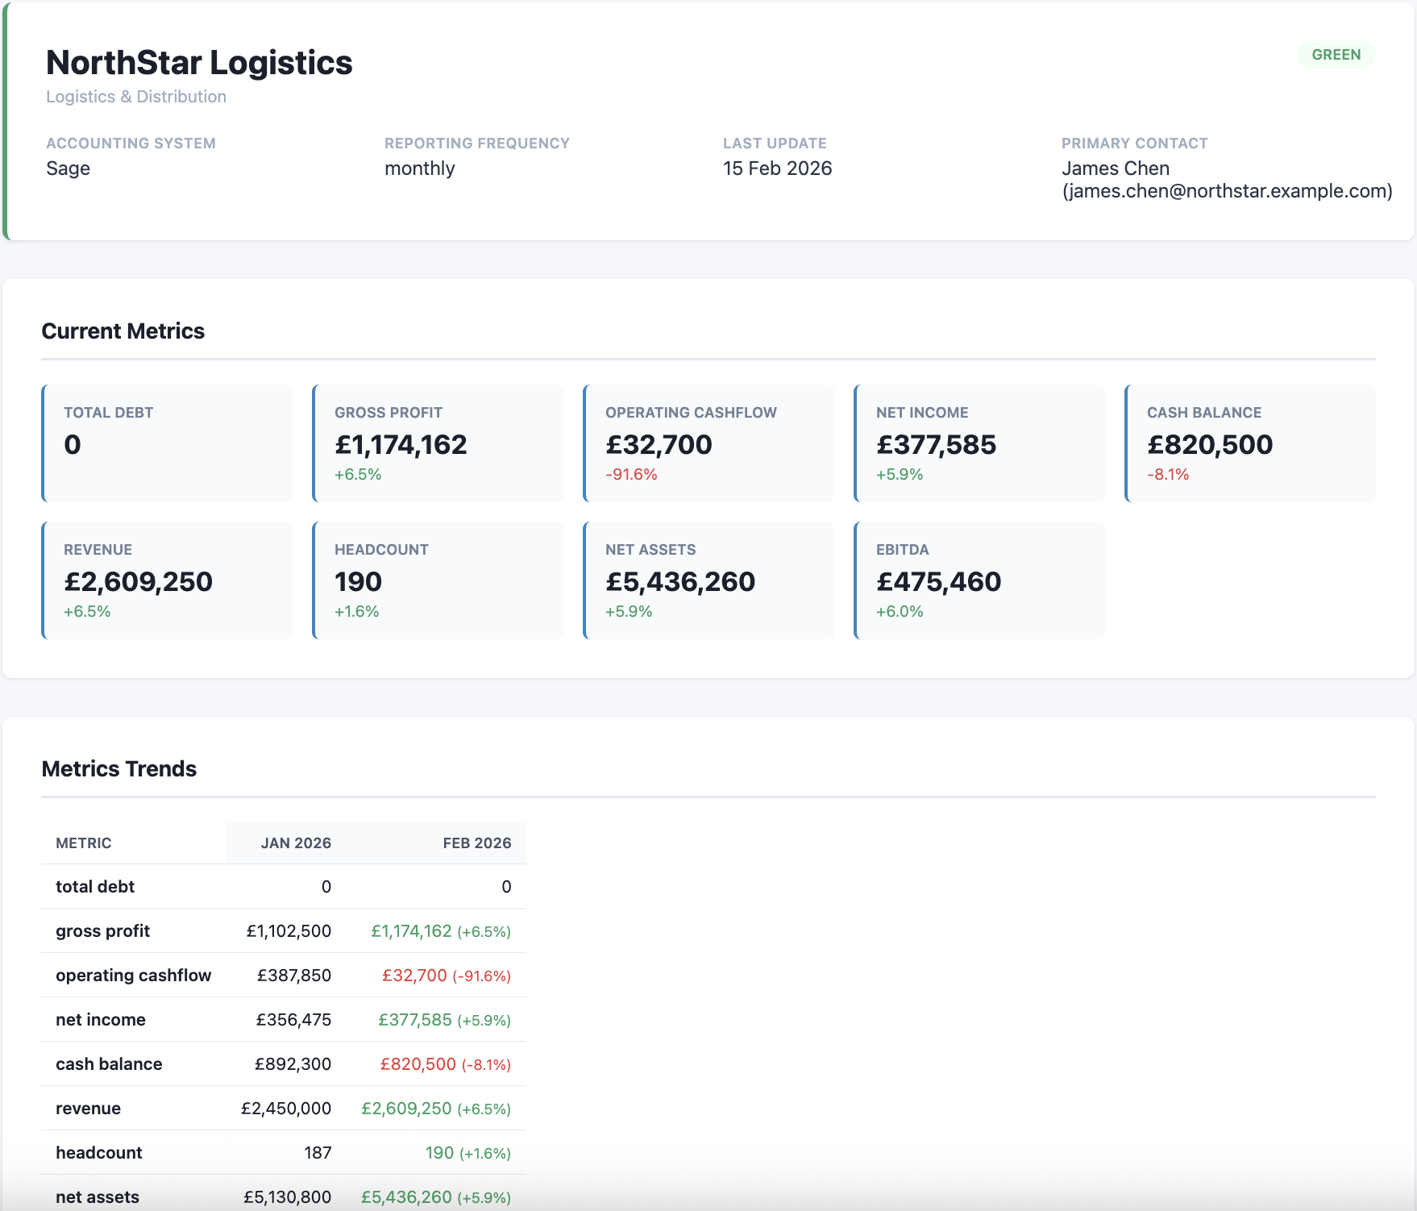This screenshot has height=1211, width=1417.
Task: Click the Current Metrics section header
Action: coord(123,331)
